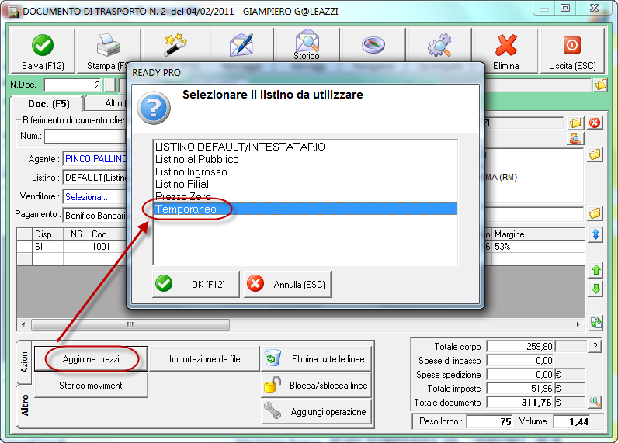Click the grid horizontal scrollbar thumb

(130, 324)
